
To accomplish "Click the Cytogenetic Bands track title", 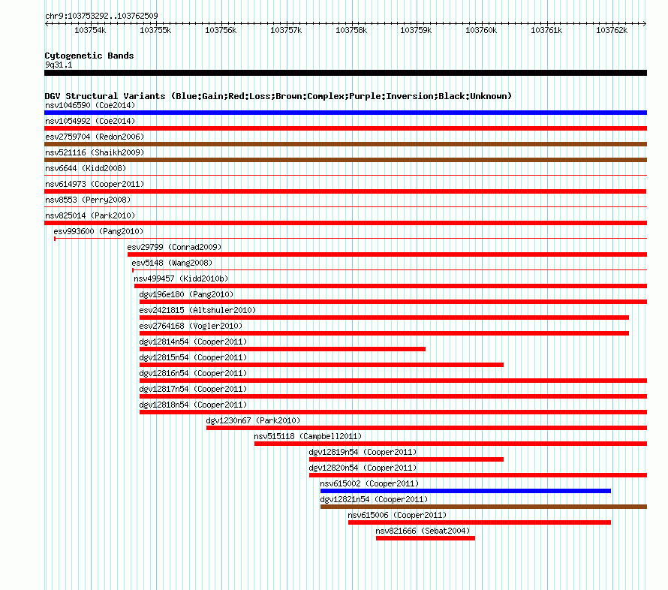I will (x=89, y=56).
